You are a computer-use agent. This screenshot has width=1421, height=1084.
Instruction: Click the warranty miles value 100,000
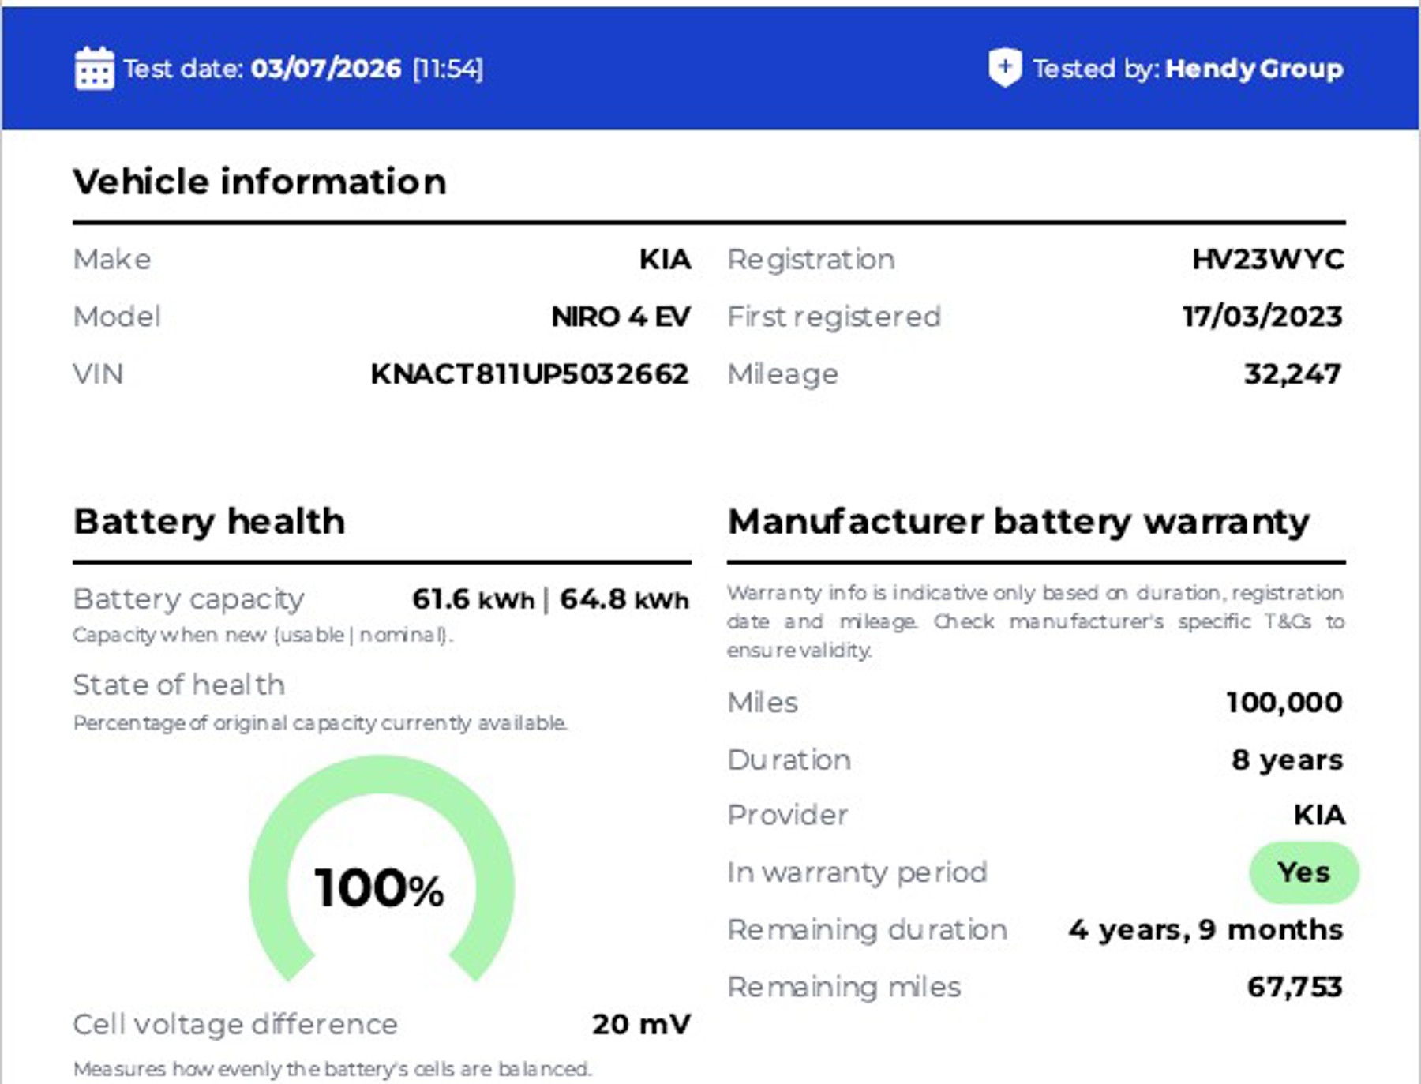pyautogui.click(x=1284, y=702)
